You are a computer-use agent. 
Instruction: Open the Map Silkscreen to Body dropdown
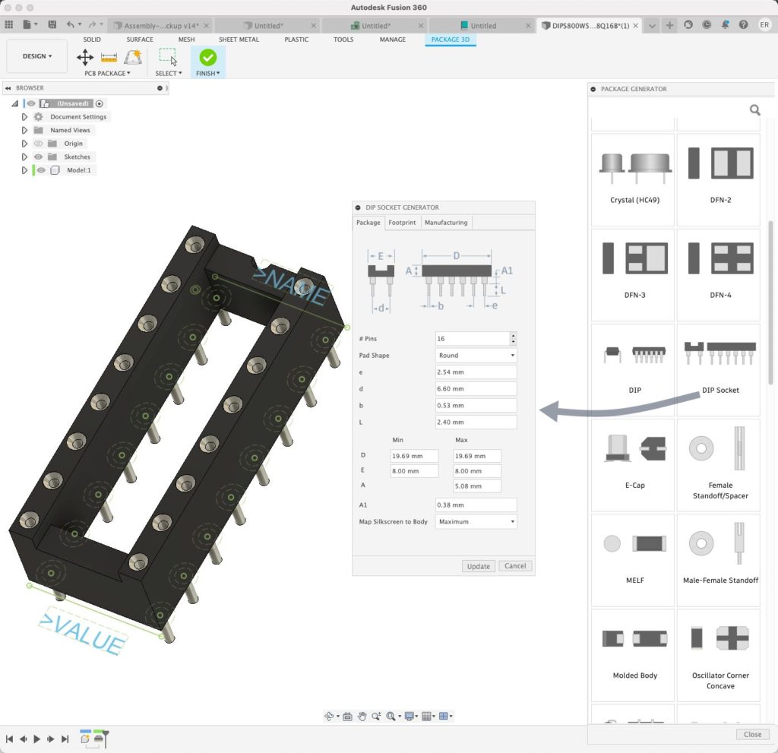[x=476, y=521]
